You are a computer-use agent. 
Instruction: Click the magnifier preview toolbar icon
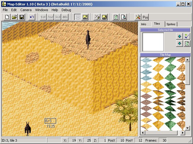point(123,17)
